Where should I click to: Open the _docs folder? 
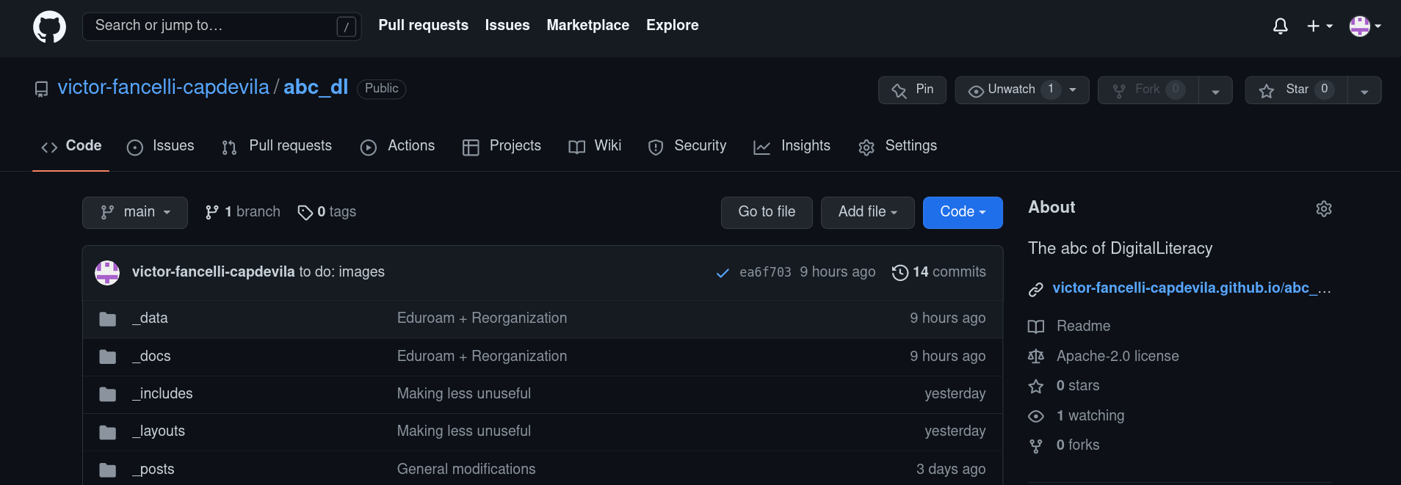pos(151,356)
